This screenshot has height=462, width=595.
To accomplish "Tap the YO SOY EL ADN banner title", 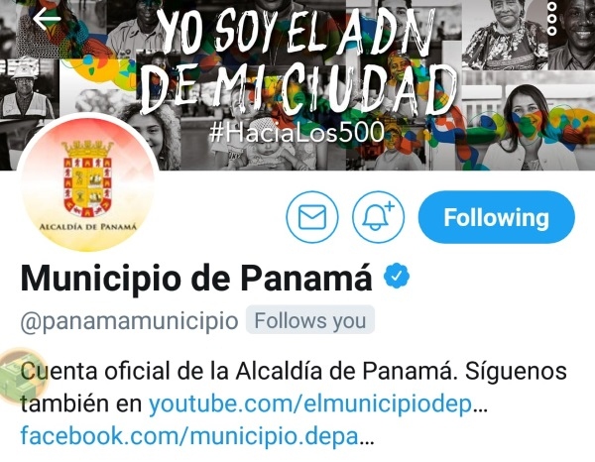I will point(298,60).
